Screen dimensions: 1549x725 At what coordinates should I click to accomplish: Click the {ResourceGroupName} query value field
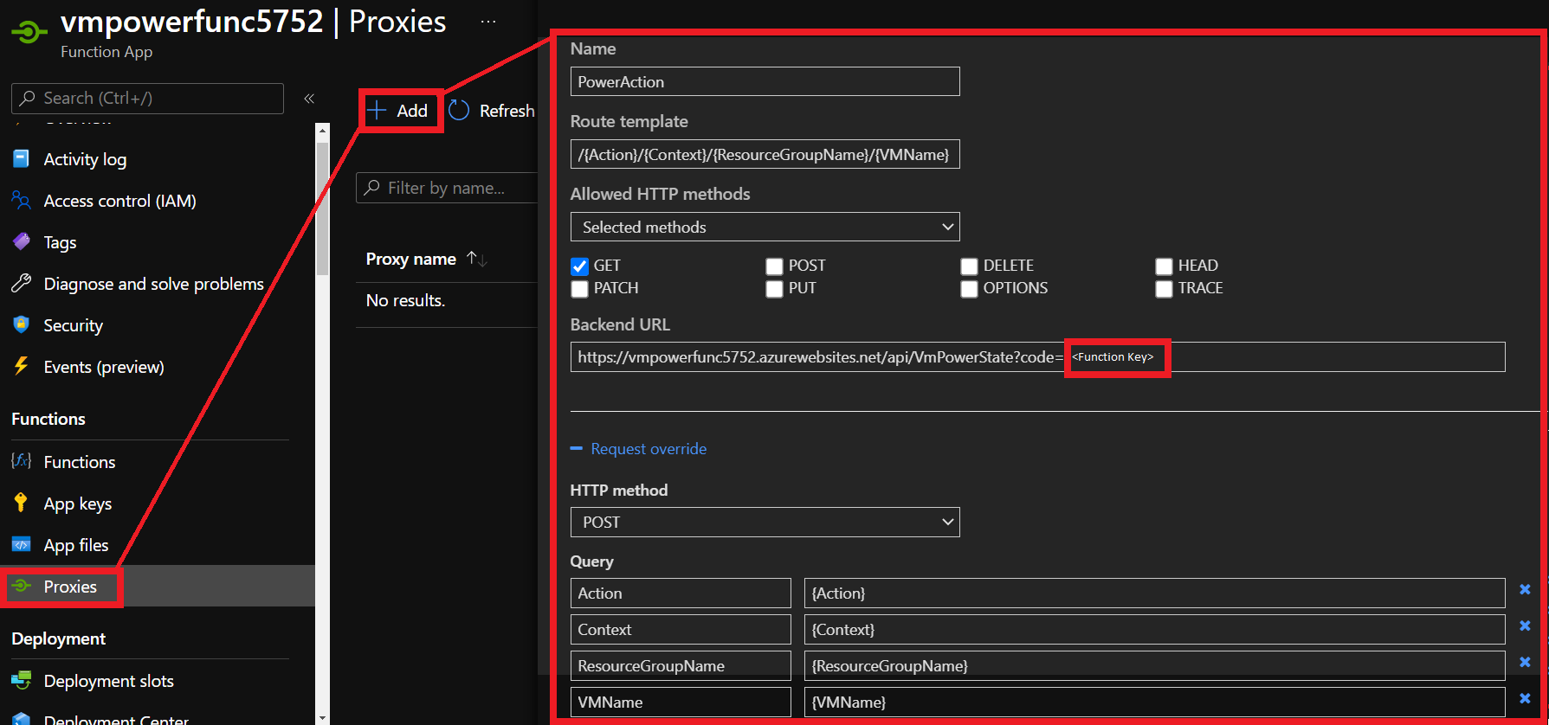tap(1154, 665)
